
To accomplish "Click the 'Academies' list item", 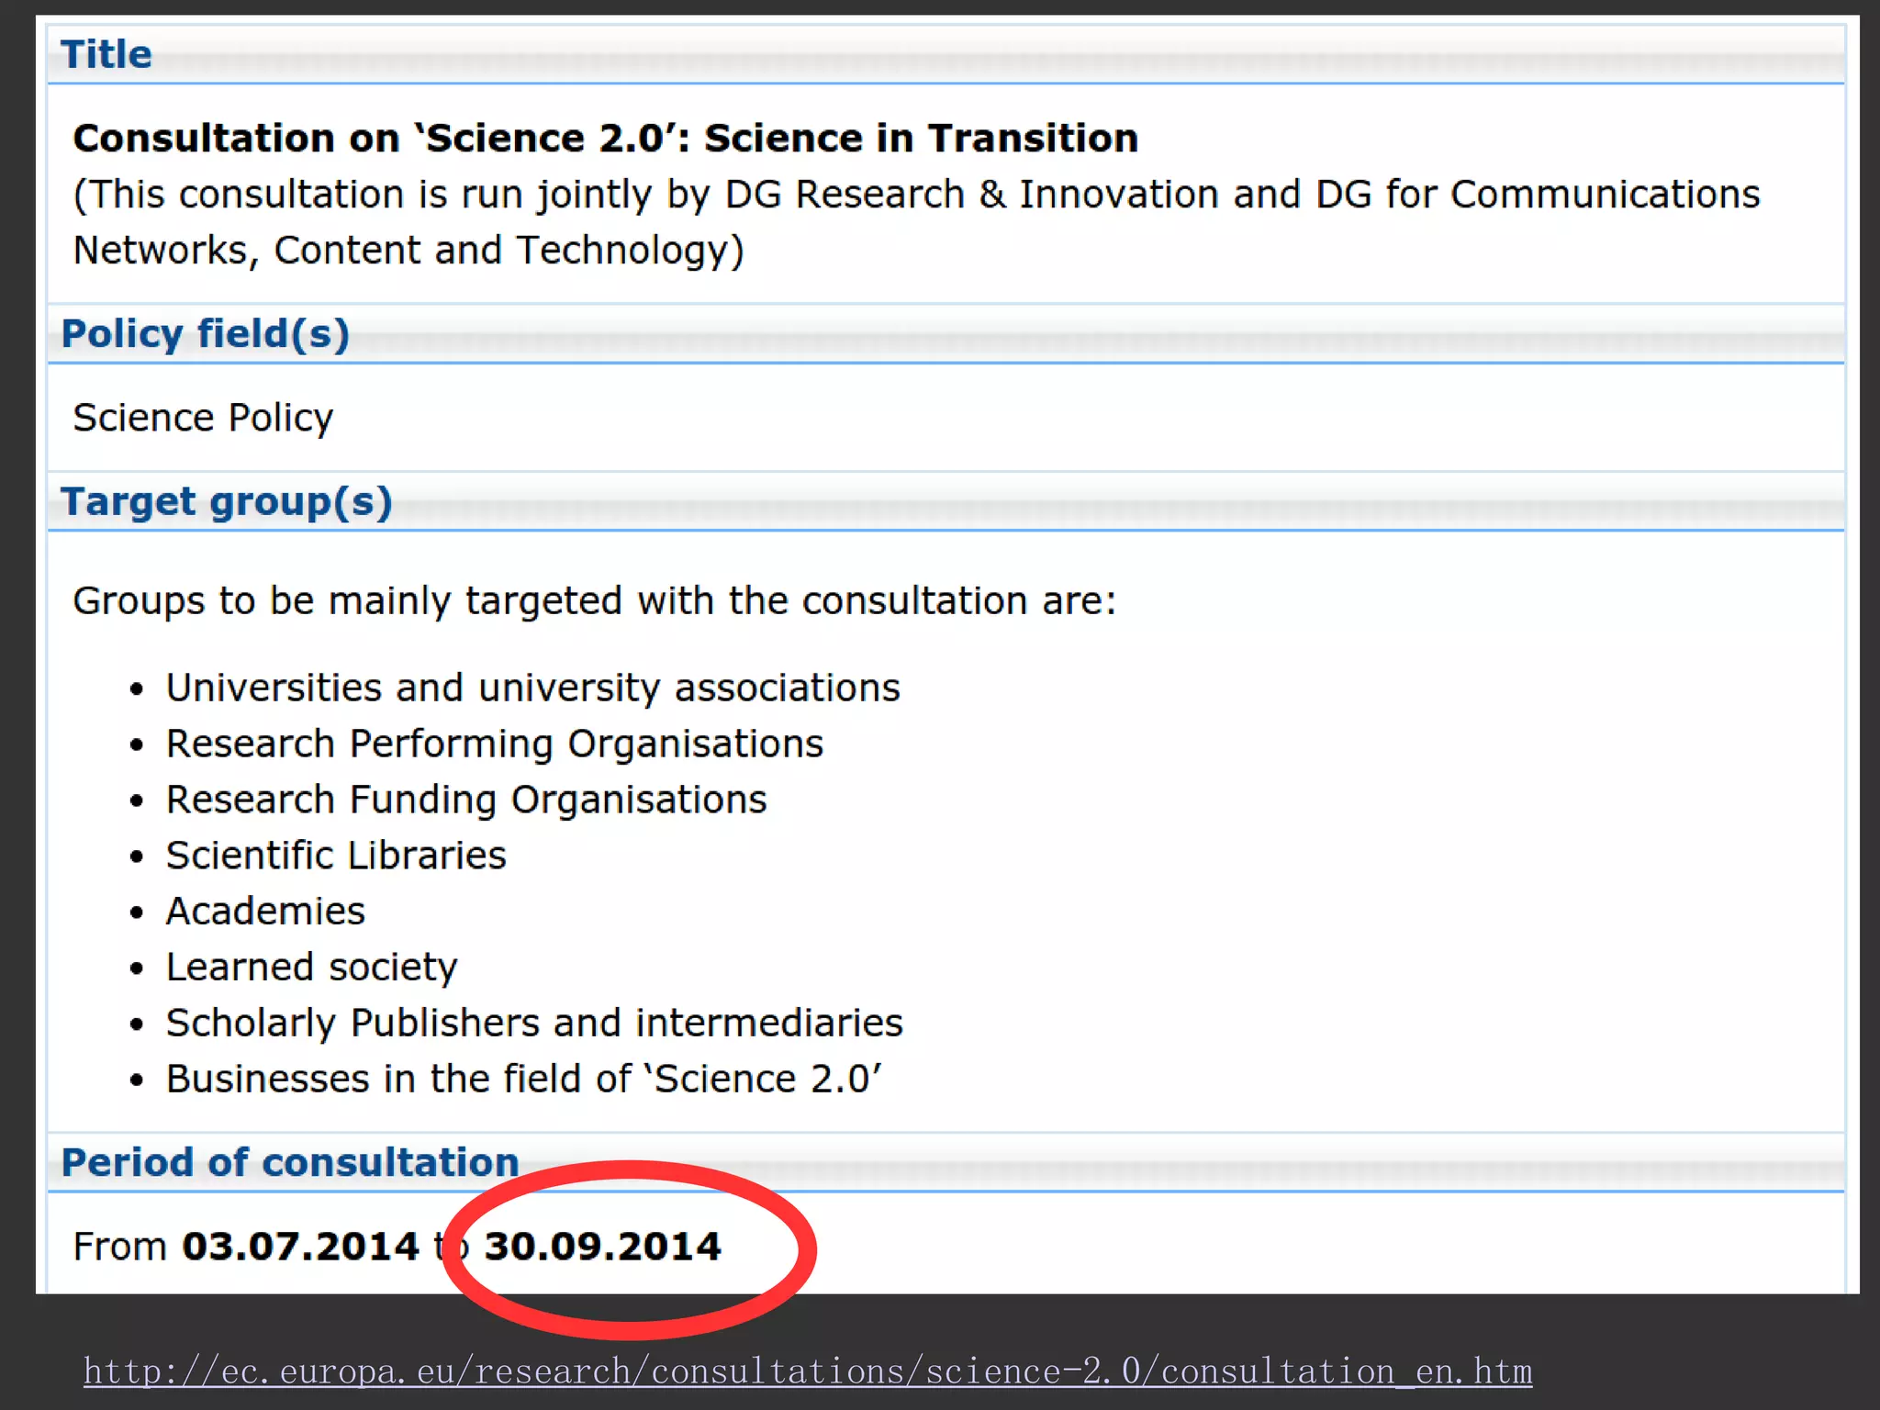I will (x=265, y=912).
